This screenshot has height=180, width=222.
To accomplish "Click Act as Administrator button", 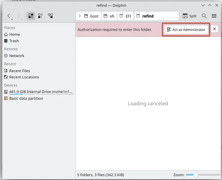I will [186, 30].
